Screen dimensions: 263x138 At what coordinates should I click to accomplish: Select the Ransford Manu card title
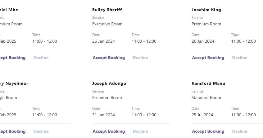(208, 83)
